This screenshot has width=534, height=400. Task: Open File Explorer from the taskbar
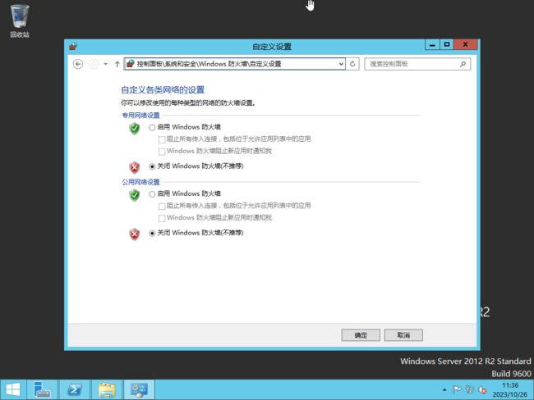coord(107,389)
